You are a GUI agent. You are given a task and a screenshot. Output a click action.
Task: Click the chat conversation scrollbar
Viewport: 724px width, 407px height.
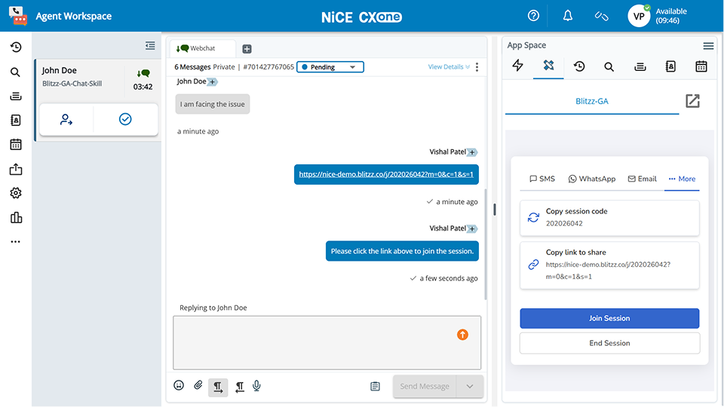(485, 244)
